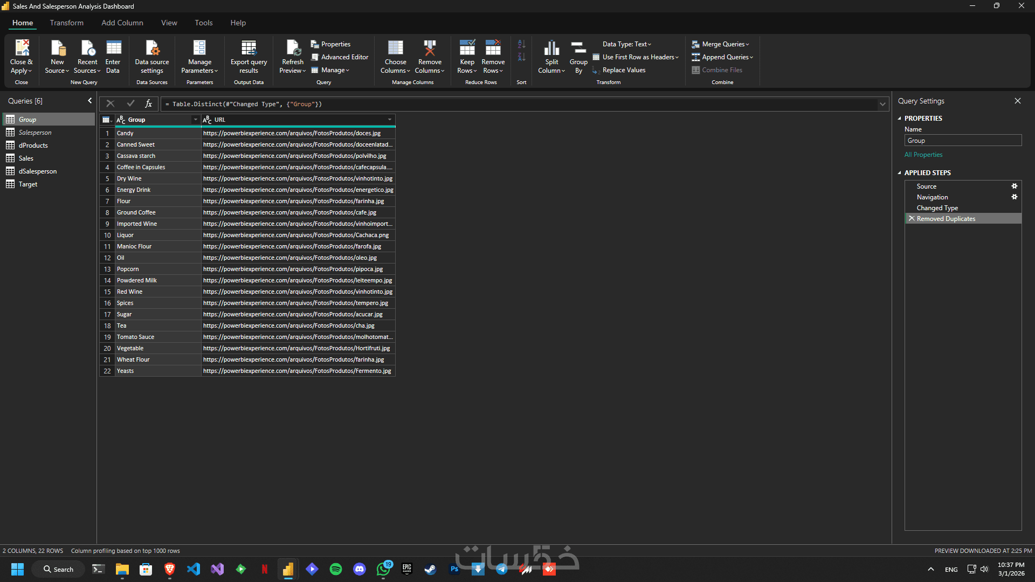The width and height of the screenshot is (1035, 582).
Task: Expand the formula bar
Action: point(882,105)
